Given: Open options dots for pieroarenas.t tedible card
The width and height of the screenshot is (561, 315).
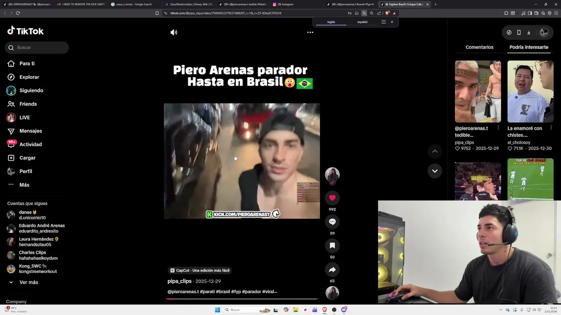Looking at the screenshot, I should (x=498, y=128).
